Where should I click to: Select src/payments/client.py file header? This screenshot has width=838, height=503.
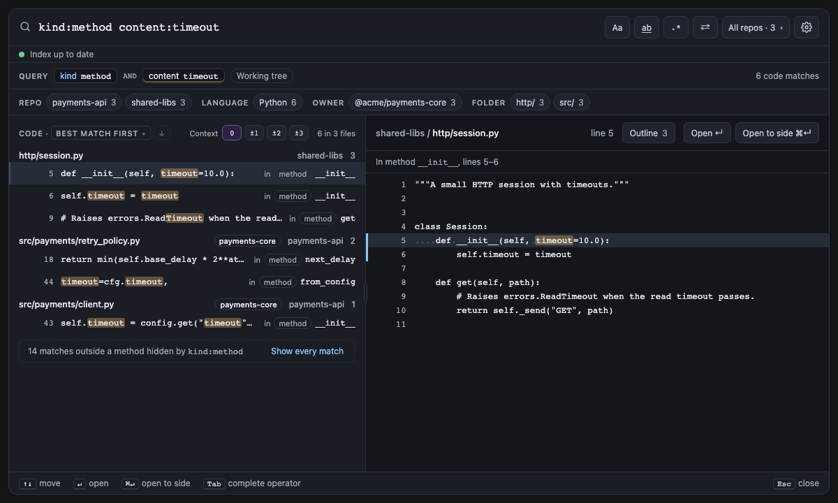(x=187, y=305)
